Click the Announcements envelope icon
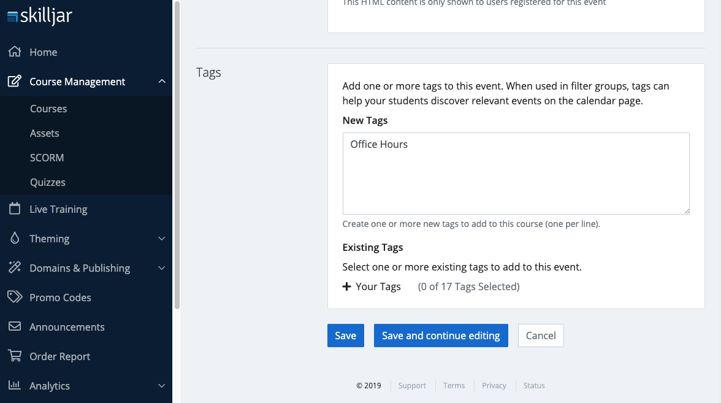 pyautogui.click(x=15, y=327)
